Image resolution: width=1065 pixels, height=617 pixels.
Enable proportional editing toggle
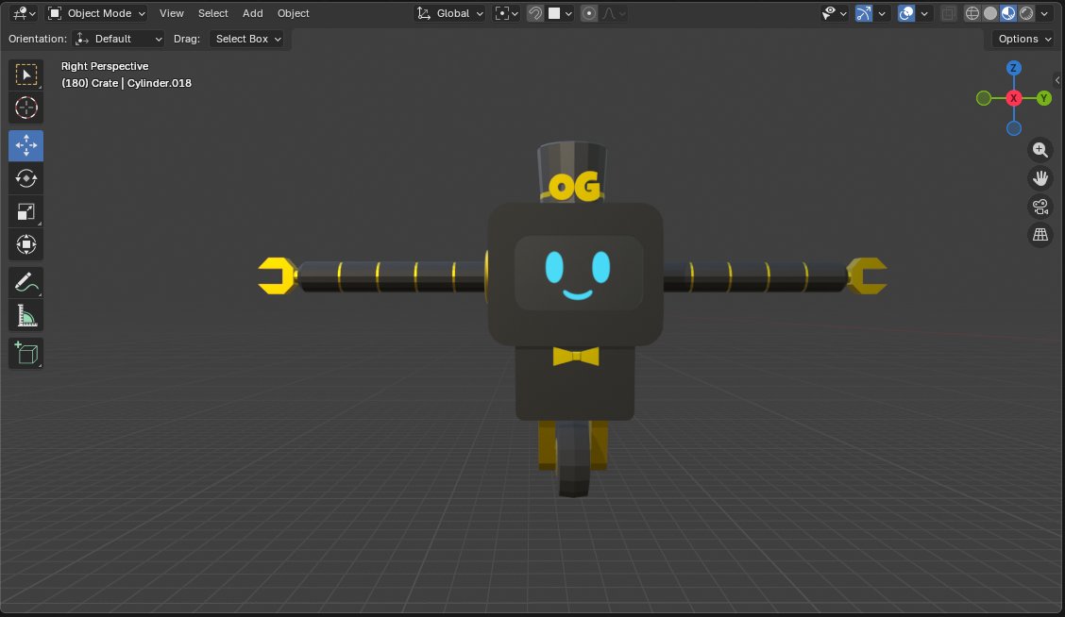point(589,13)
